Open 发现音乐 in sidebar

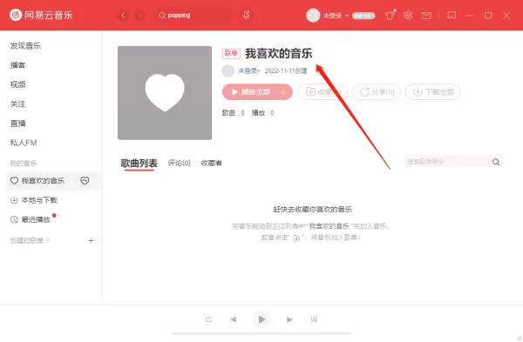[25, 46]
